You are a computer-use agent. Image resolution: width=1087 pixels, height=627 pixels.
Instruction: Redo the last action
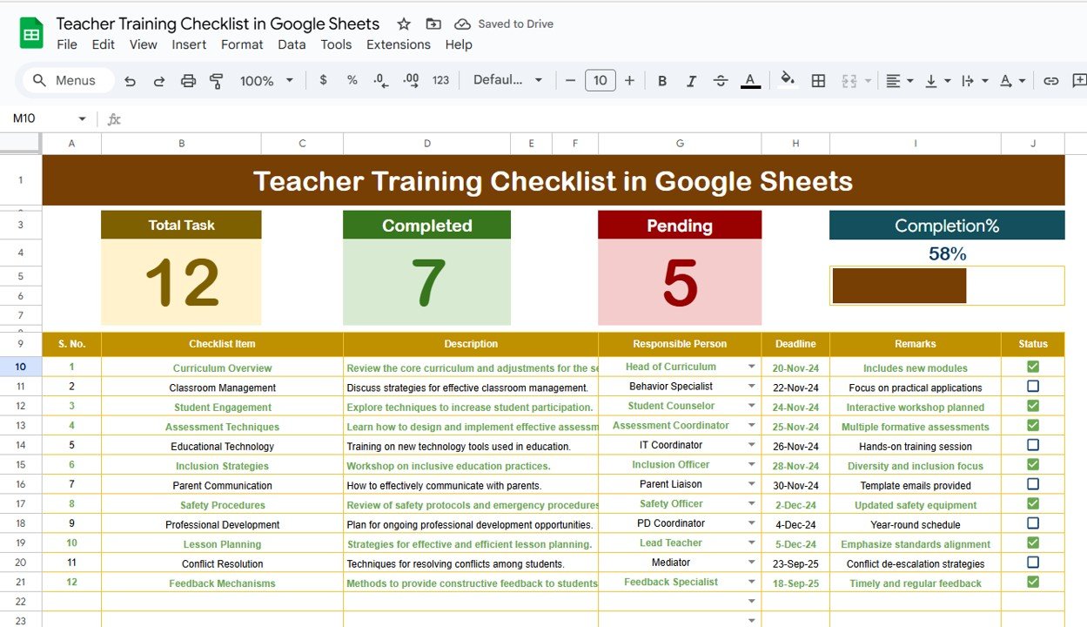[159, 80]
